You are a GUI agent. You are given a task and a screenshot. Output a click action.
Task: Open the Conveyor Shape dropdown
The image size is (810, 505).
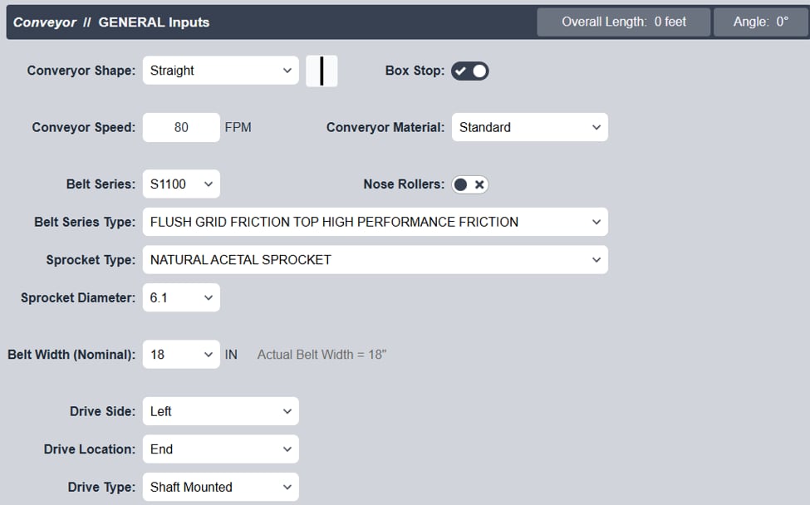point(221,71)
